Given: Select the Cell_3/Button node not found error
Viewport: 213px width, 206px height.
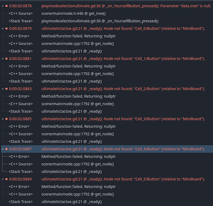Looking at the screenshot, I should tap(123, 119).
